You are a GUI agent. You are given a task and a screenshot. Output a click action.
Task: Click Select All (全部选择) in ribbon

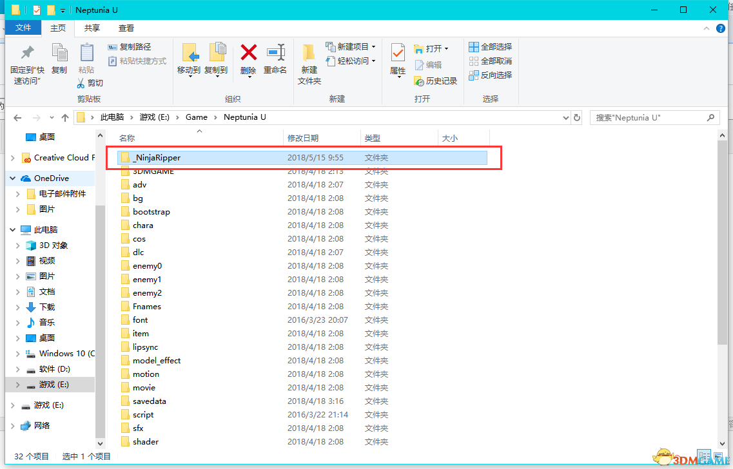click(x=490, y=47)
